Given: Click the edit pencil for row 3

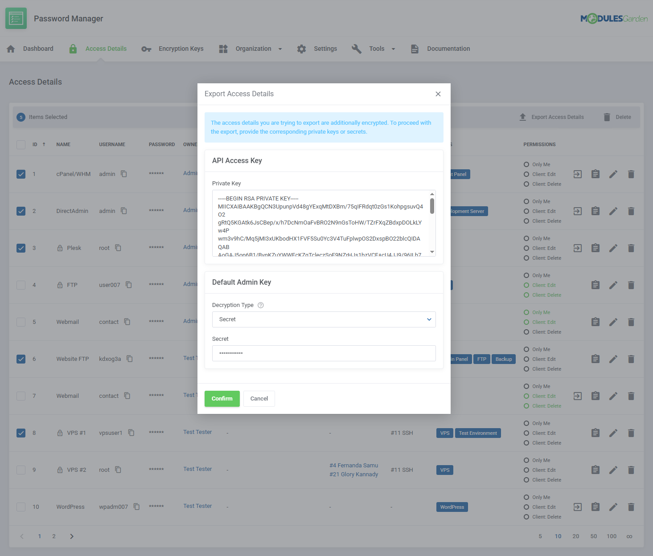Looking at the screenshot, I should pyautogui.click(x=613, y=248).
